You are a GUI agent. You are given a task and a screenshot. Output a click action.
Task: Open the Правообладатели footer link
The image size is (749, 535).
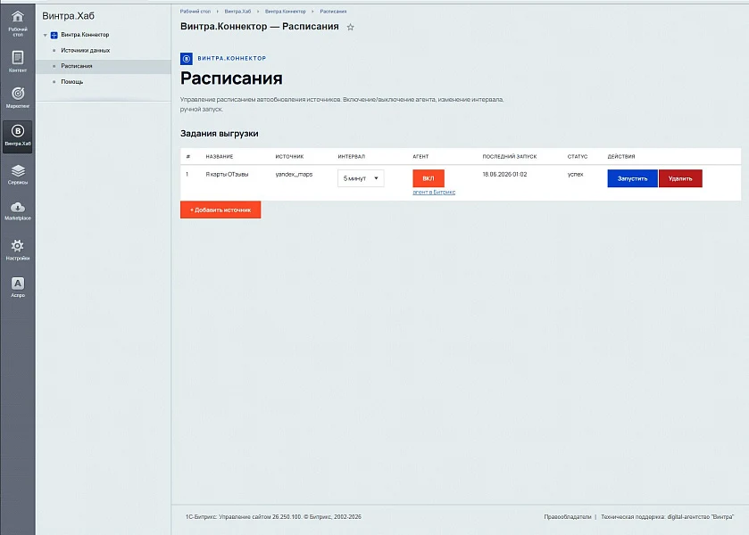pyautogui.click(x=568, y=517)
